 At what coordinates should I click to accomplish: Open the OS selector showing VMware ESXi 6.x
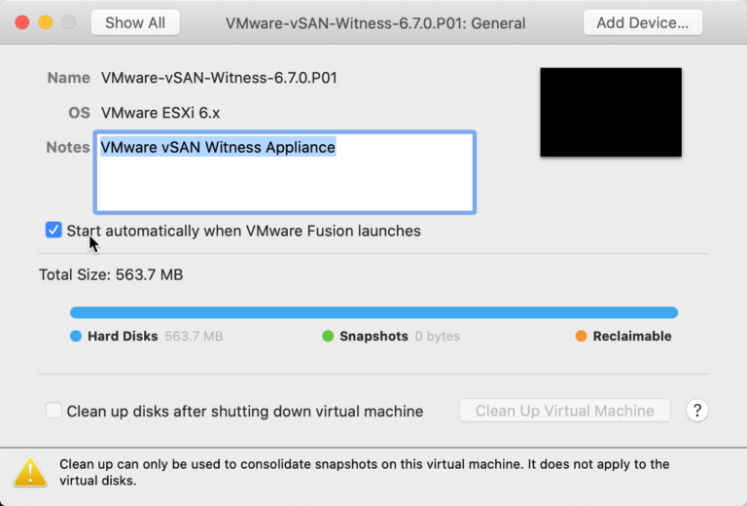tap(160, 113)
